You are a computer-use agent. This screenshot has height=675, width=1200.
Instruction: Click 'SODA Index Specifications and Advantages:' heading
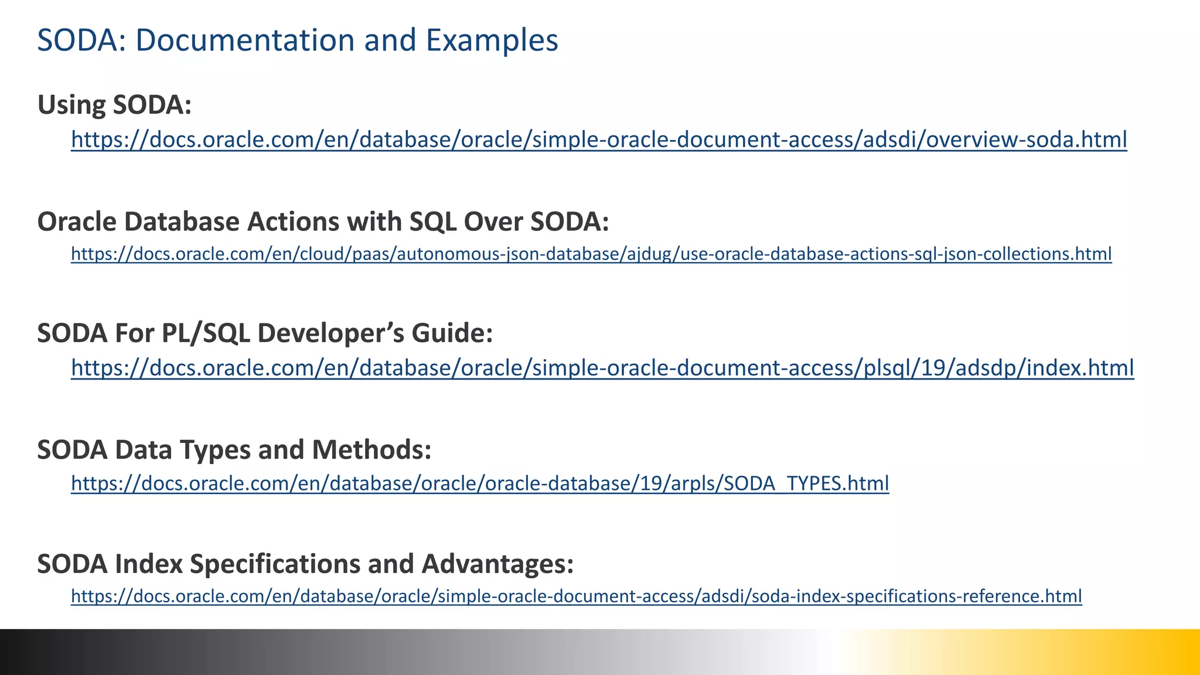[305, 564]
